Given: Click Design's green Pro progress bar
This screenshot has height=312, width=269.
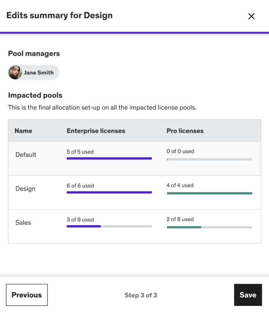Looking at the screenshot, I should pos(209,193).
